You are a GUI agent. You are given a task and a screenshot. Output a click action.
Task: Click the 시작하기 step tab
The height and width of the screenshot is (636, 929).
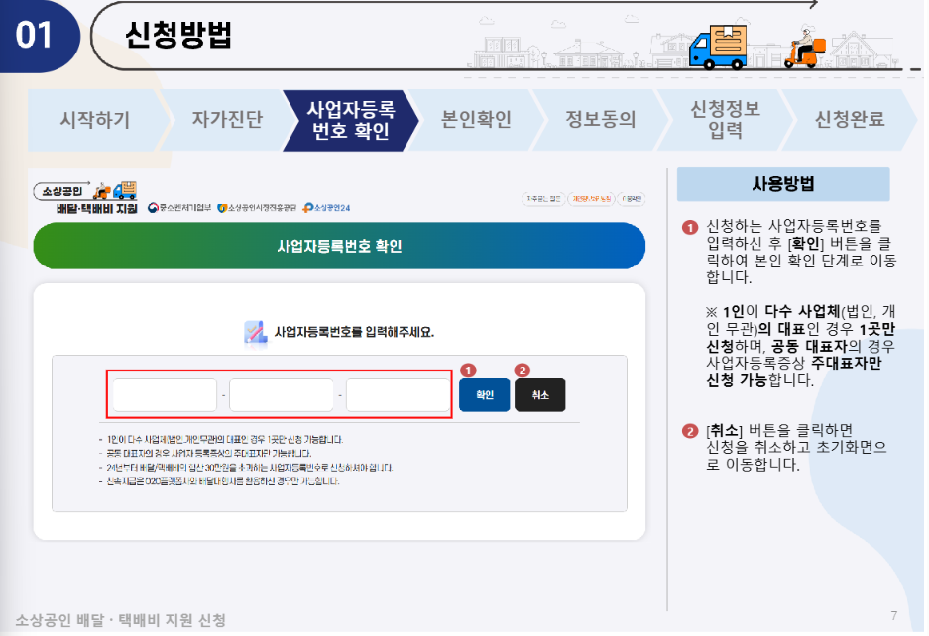tap(95, 120)
